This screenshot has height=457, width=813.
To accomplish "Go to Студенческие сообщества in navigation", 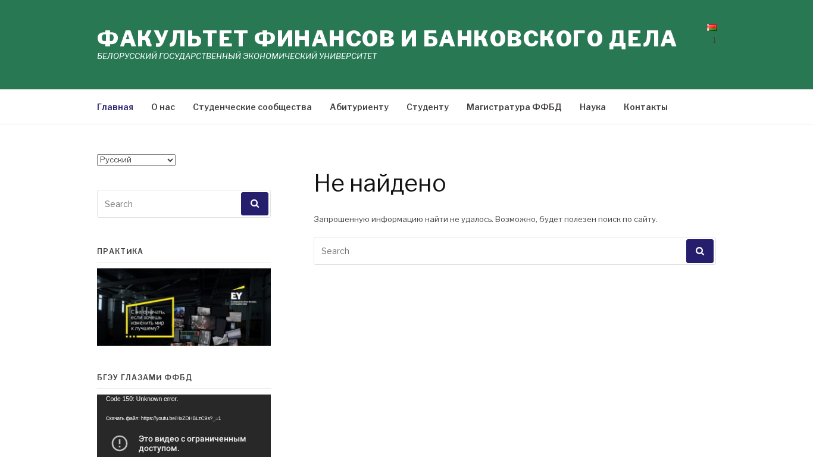I will 252,107.
